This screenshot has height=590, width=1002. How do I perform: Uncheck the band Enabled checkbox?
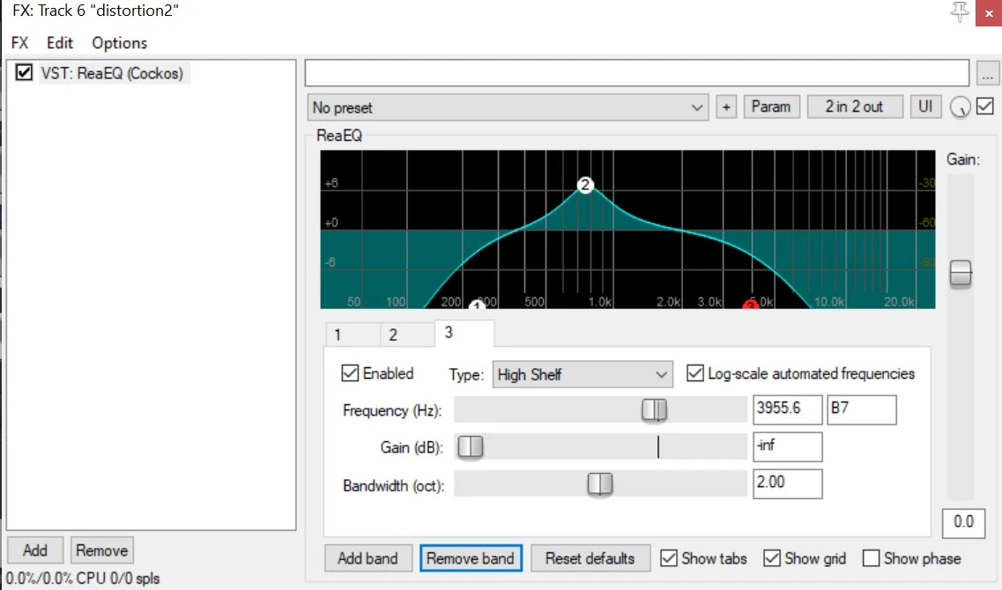coord(350,373)
